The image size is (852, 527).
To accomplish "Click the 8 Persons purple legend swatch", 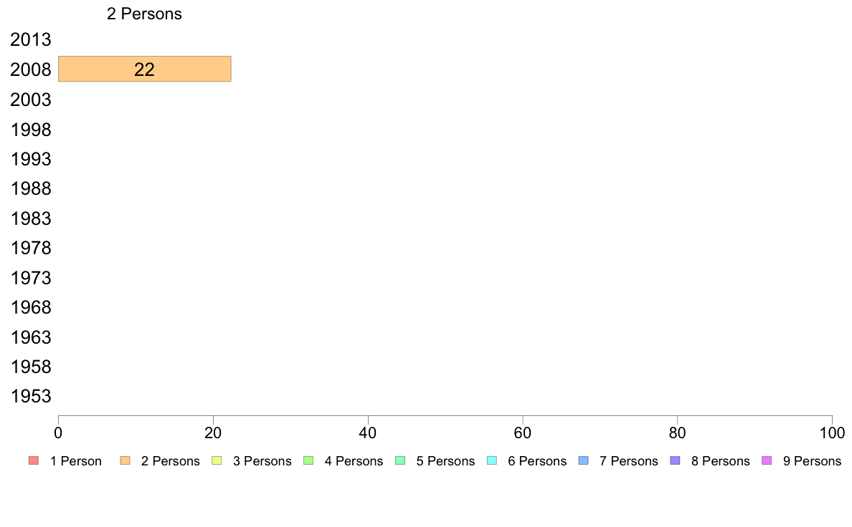I will 676,461.
